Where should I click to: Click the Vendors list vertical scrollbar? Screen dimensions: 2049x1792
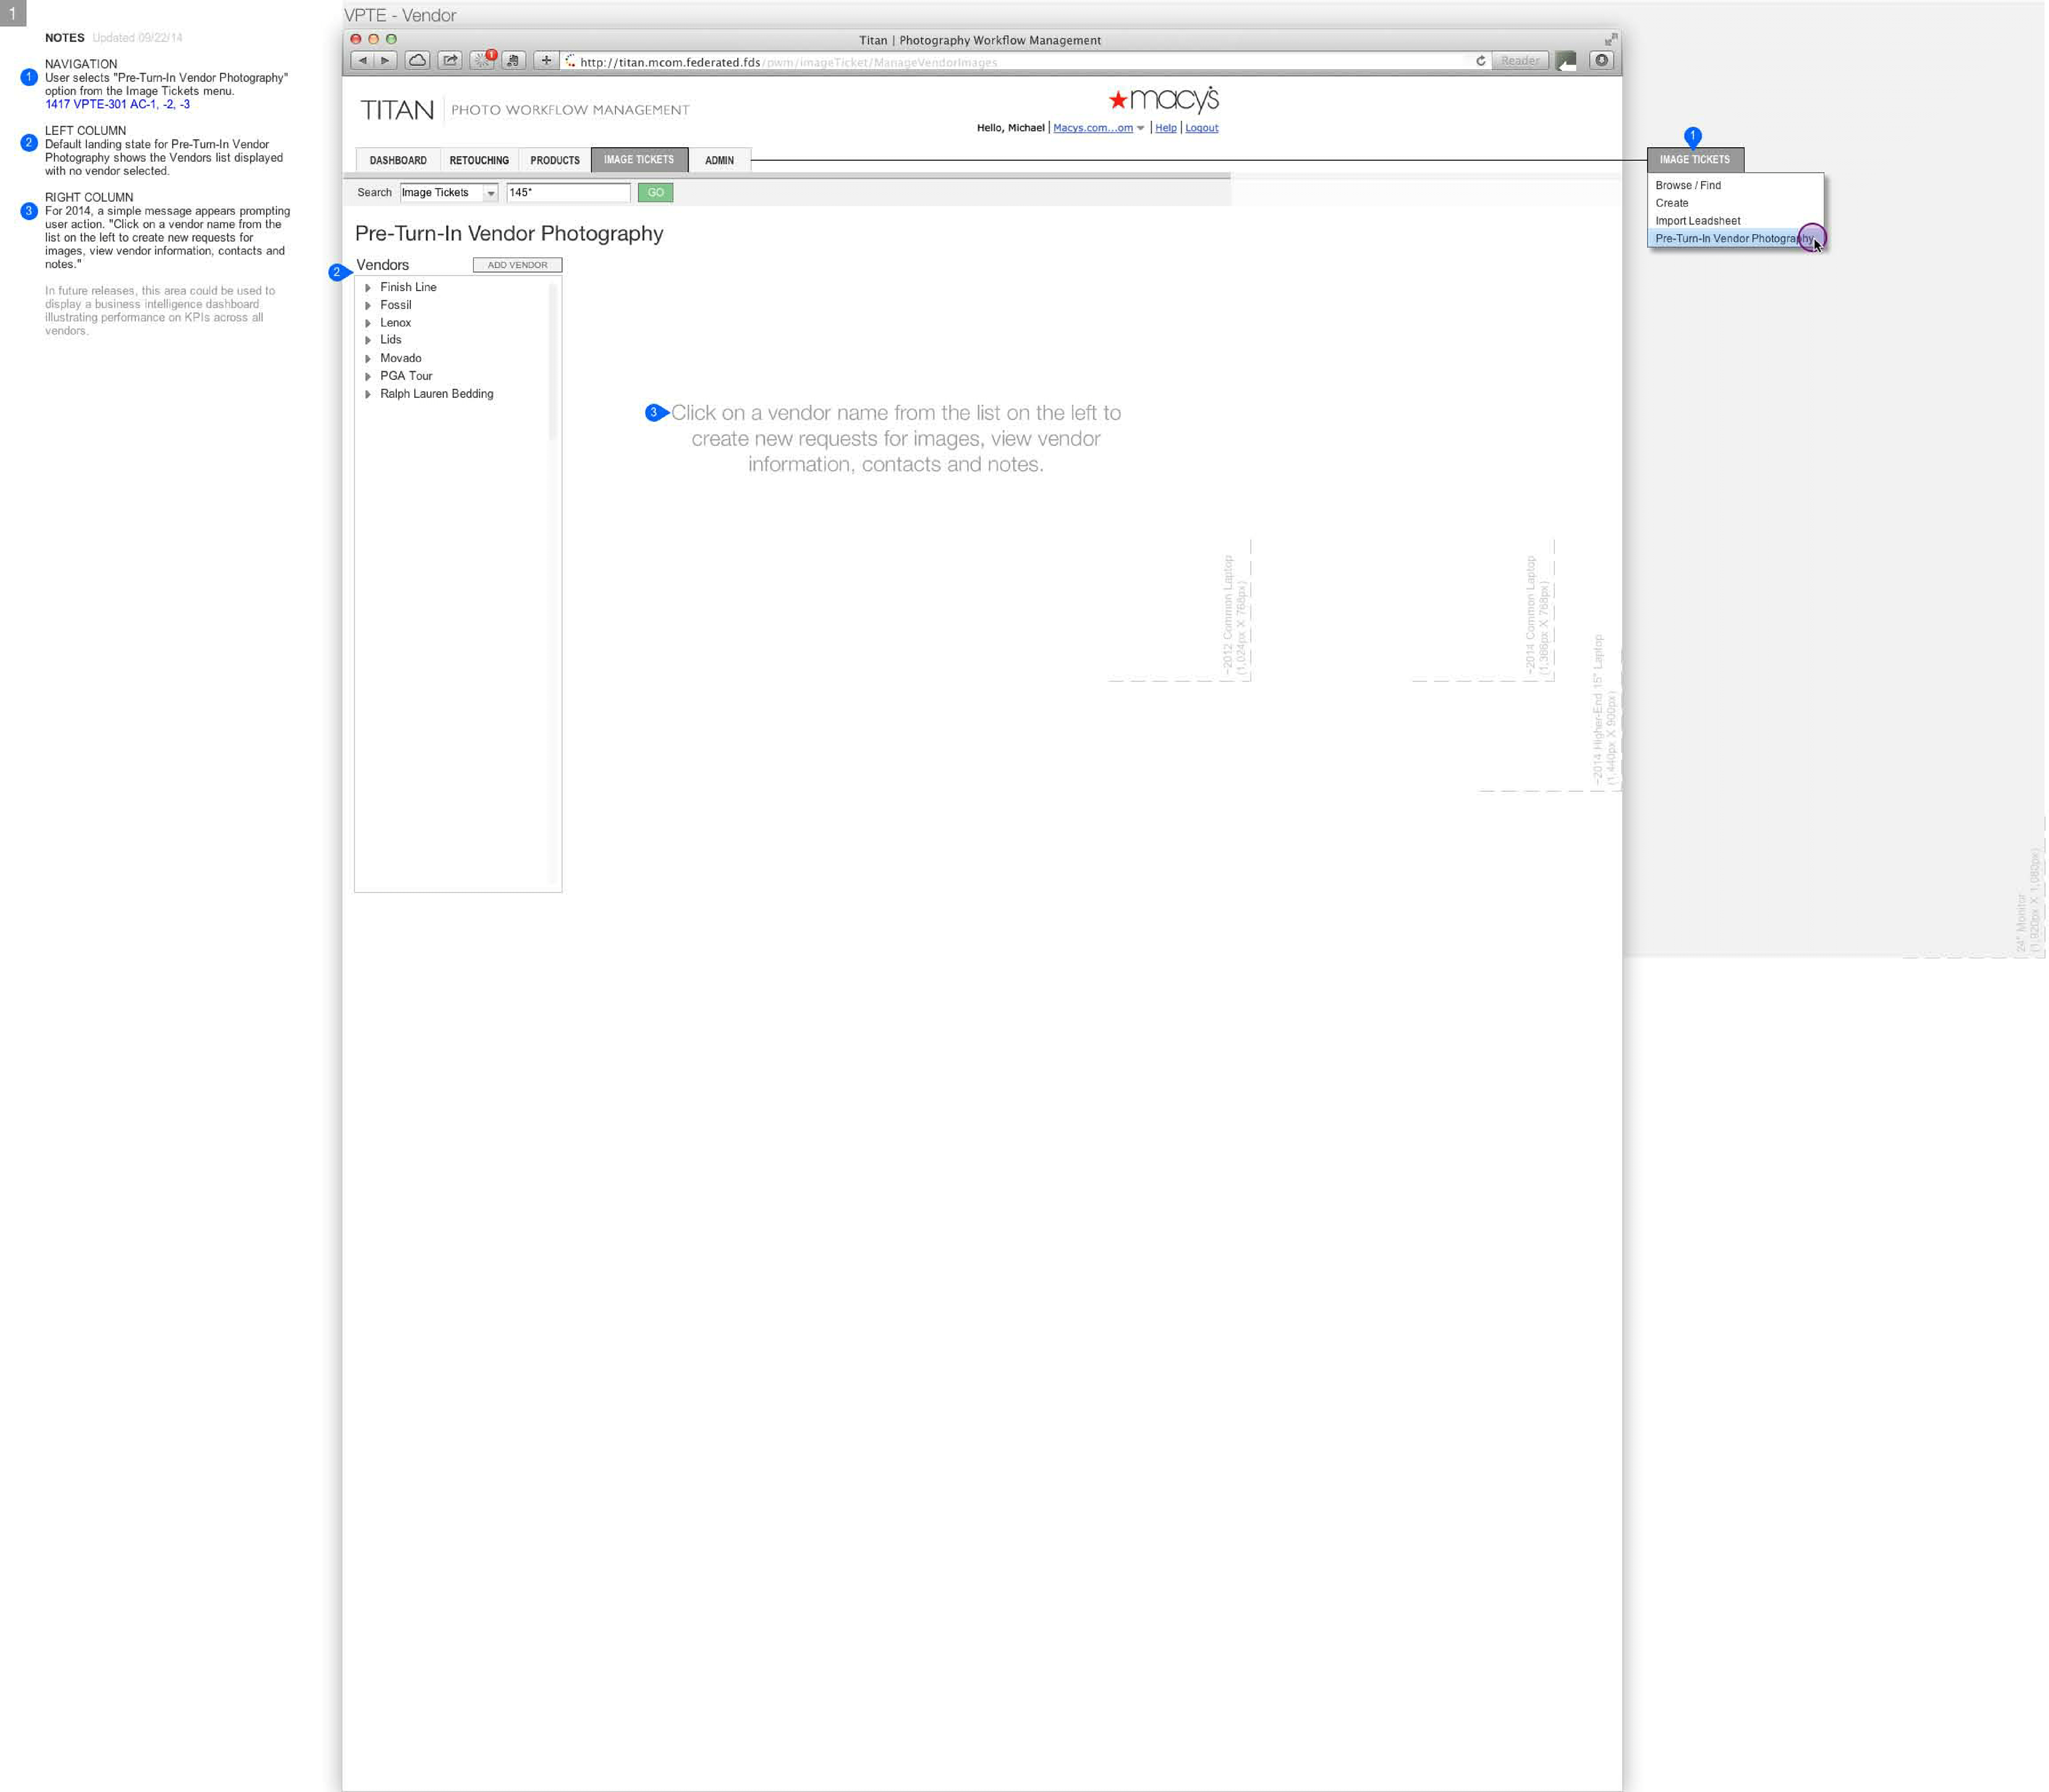tap(553, 360)
